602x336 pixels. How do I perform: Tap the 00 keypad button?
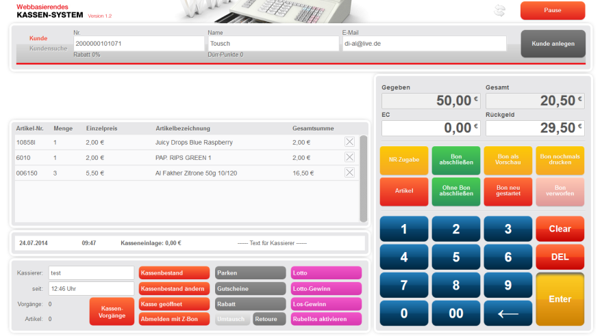click(x=456, y=313)
